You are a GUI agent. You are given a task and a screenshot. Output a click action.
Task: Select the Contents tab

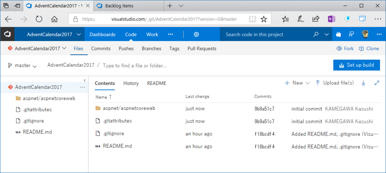105,83
